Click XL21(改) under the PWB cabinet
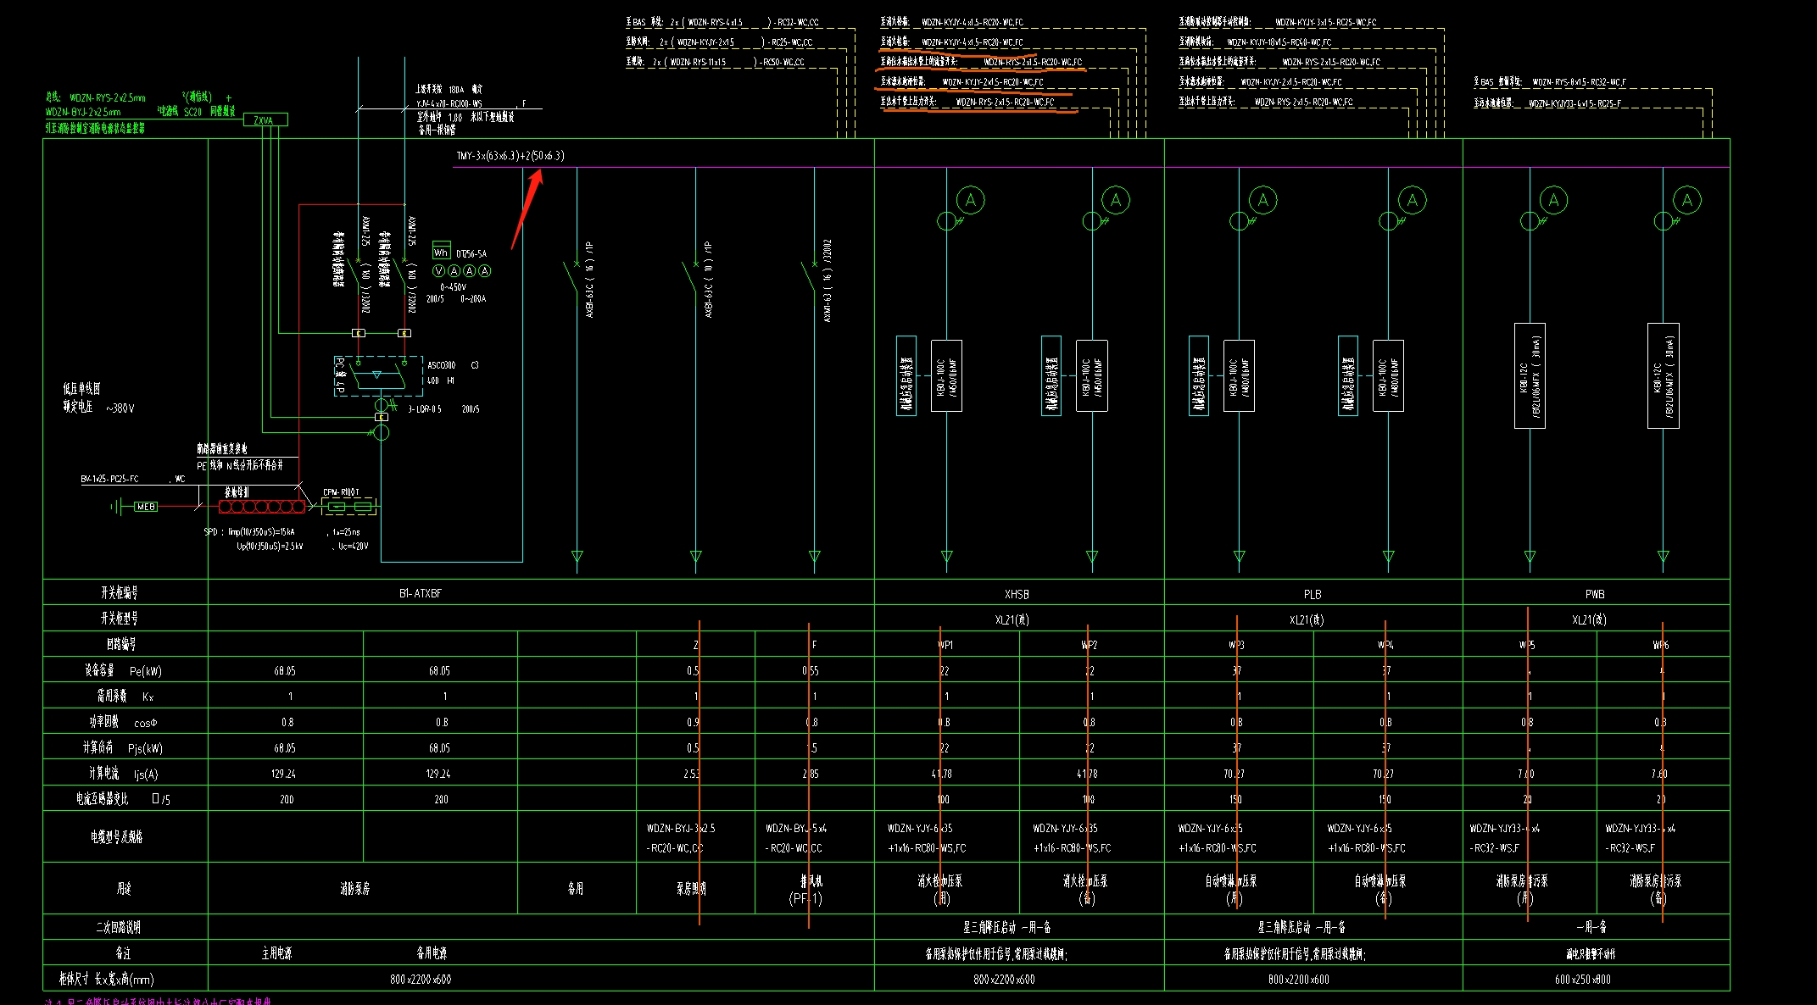This screenshot has height=1005, width=1817. pos(1589,619)
